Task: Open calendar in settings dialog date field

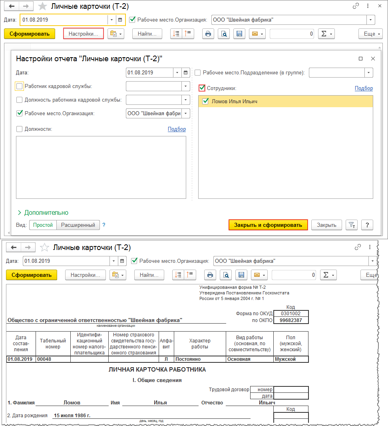Action: tap(185, 72)
